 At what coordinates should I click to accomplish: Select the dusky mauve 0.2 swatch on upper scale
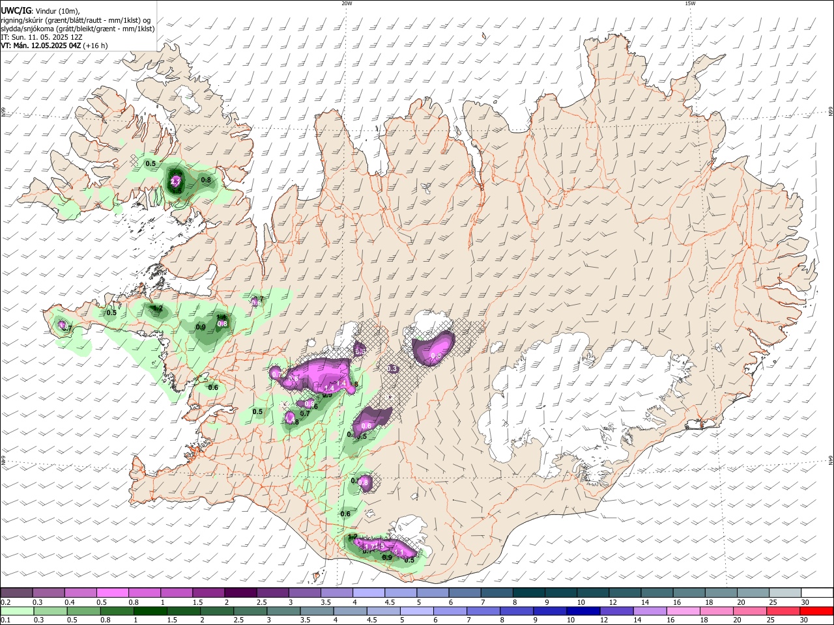point(16,592)
